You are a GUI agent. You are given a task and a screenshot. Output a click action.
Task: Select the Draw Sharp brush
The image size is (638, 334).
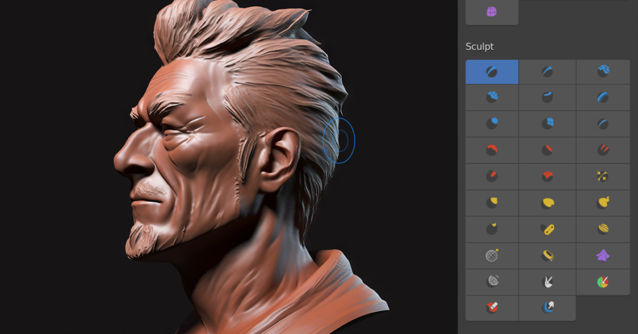(x=547, y=72)
